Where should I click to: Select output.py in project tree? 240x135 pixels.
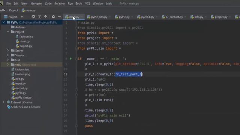pos(21,88)
